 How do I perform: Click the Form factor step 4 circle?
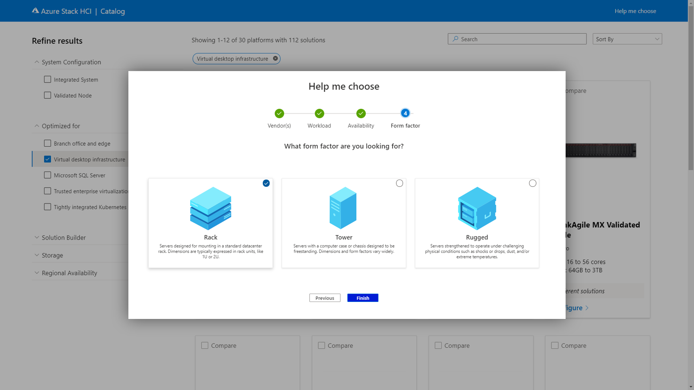pyautogui.click(x=405, y=113)
